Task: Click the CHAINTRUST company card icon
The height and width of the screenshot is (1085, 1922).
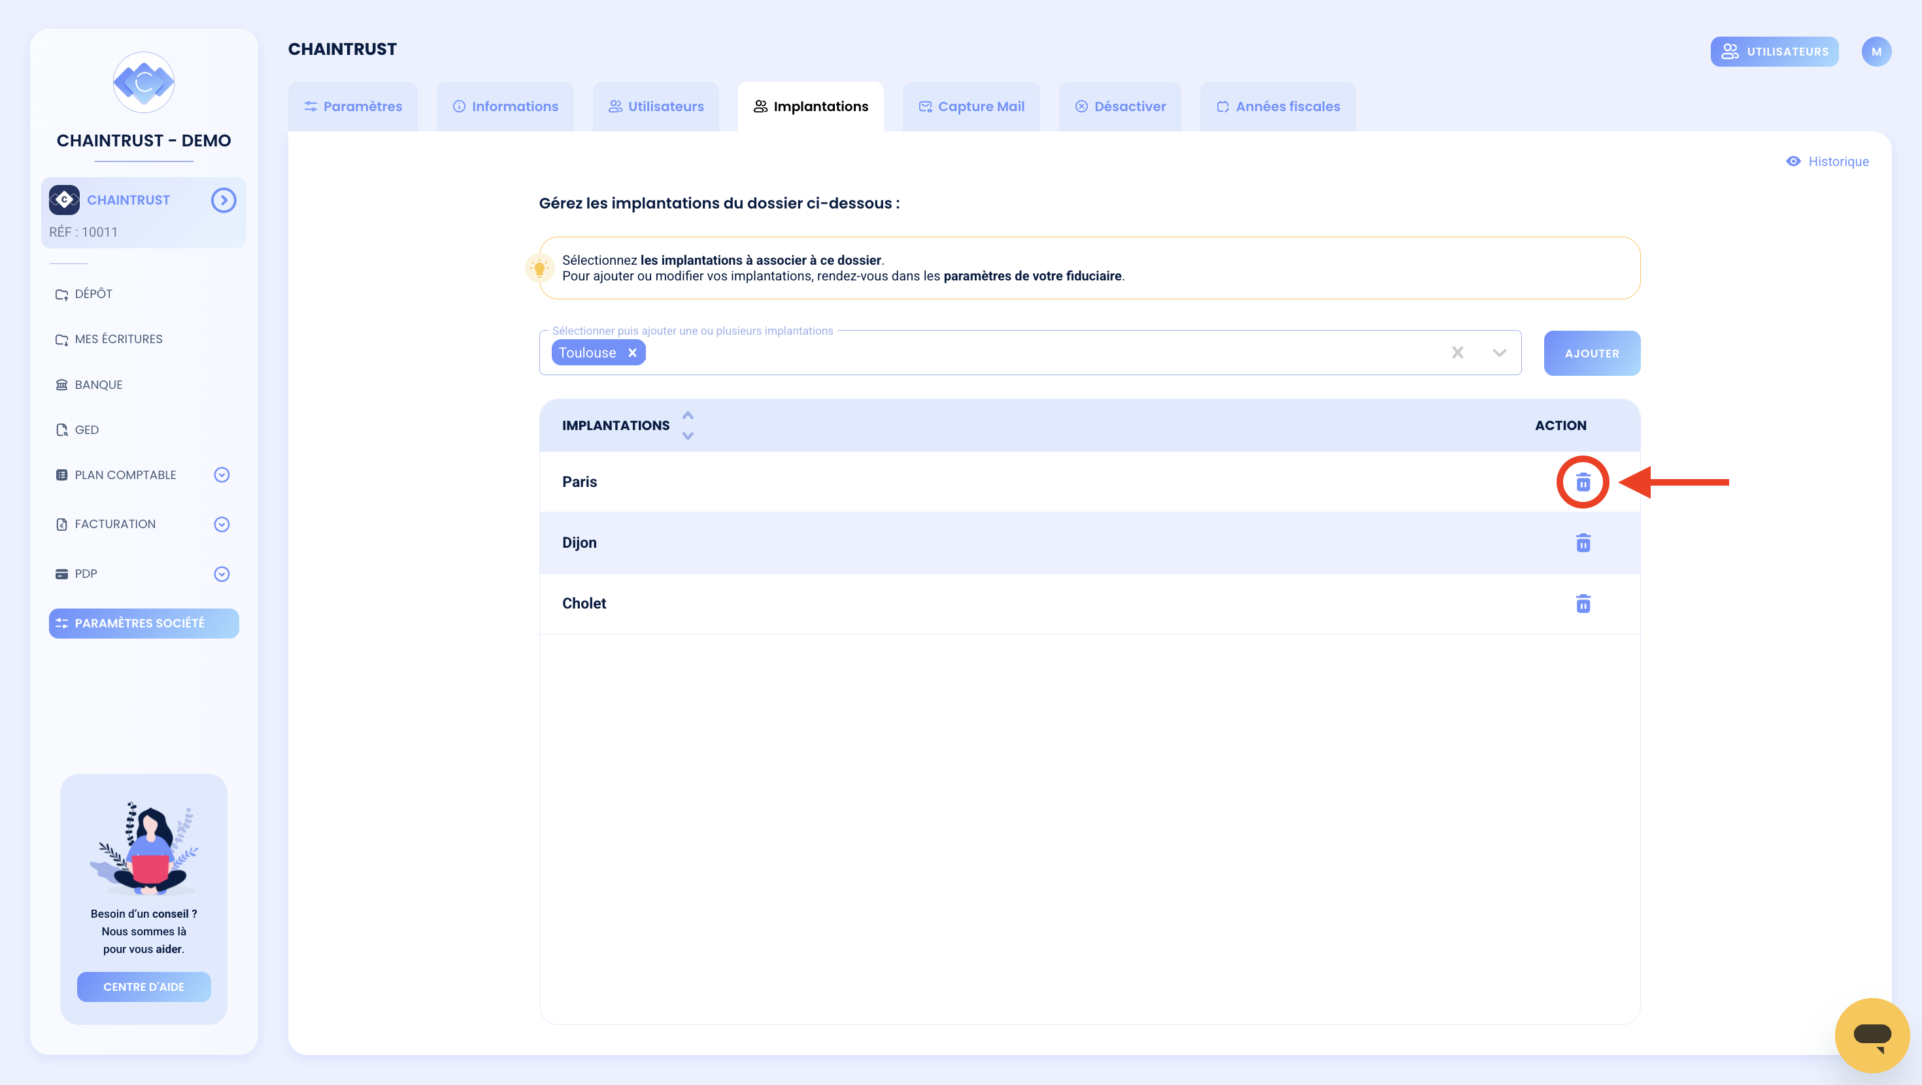Action: click(64, 200)
